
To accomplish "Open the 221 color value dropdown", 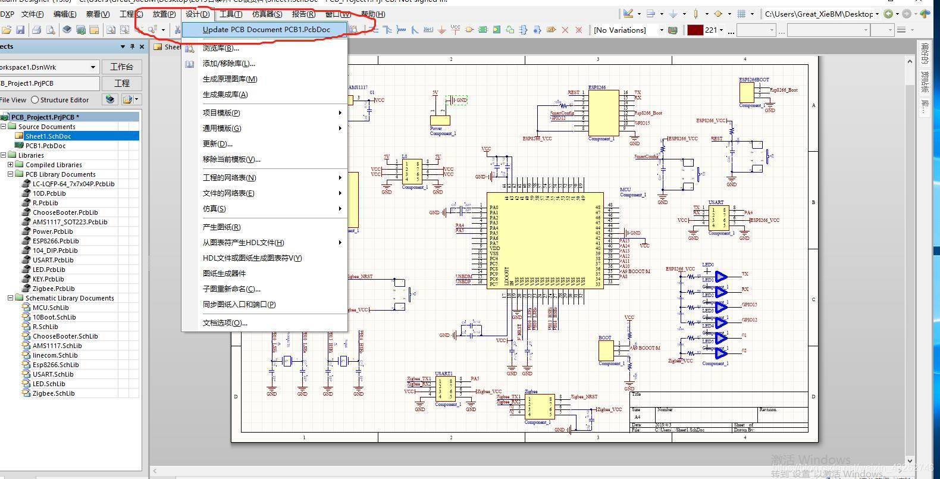I will [x=722, y=30].
